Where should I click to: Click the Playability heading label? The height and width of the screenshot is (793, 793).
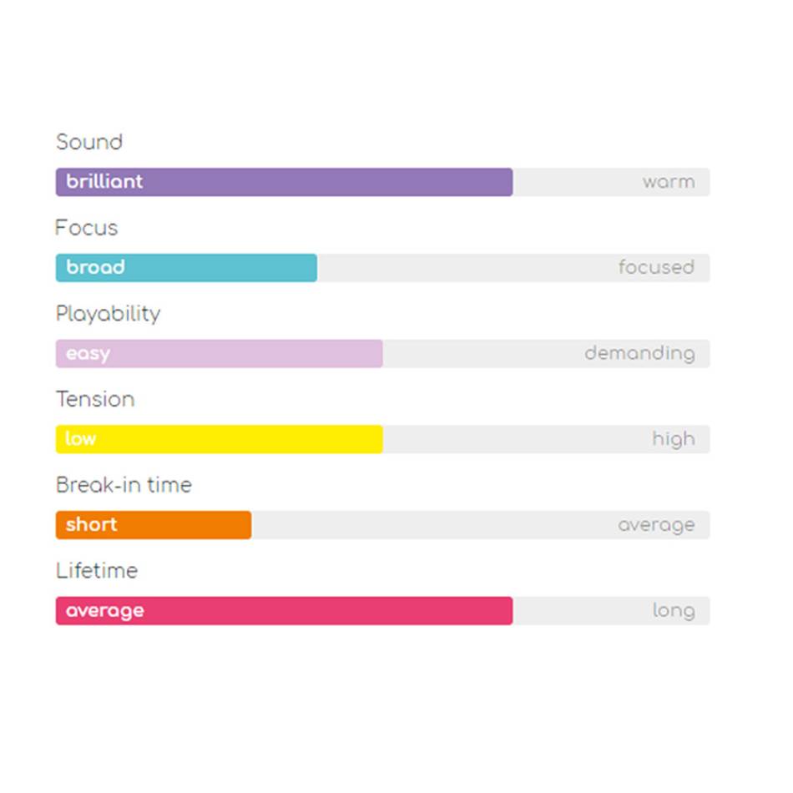click(x=109, y=314)
